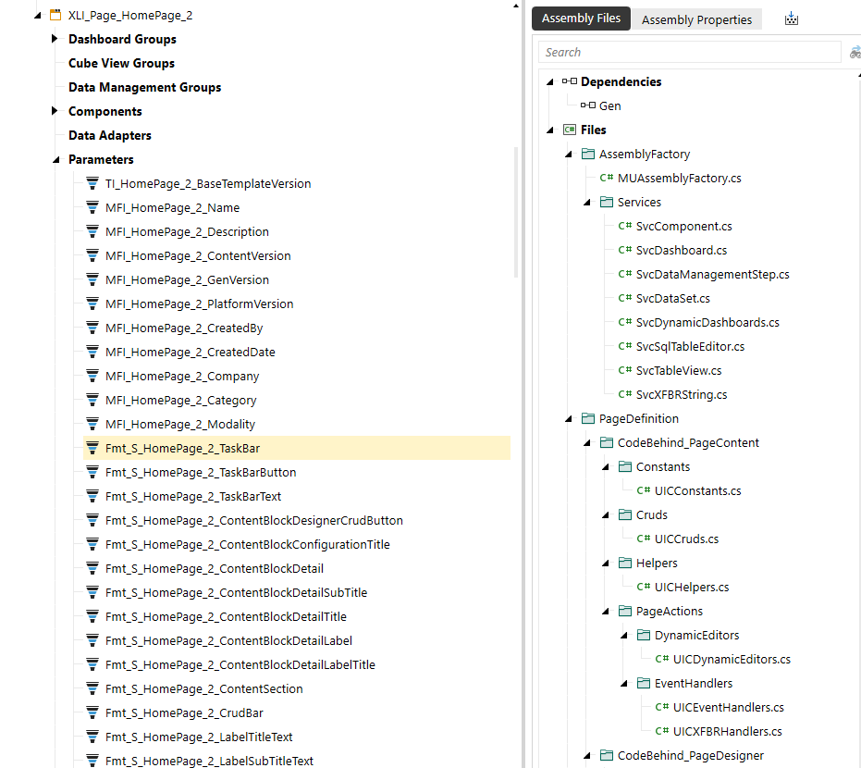Click the XLI_Page_HomePage_2 dashboard icon
Viewport: 861px width, 768px height.
coord(55,15)
